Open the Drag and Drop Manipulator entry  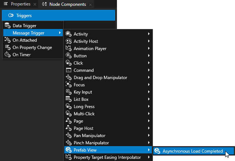[108, 78]
